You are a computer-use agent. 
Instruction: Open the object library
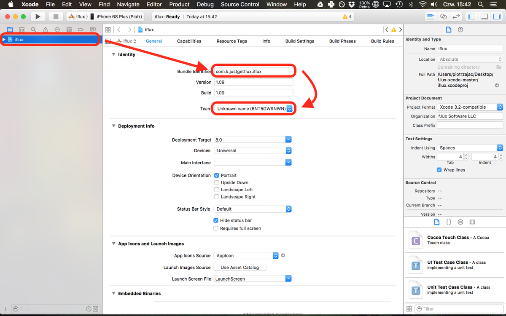[460, 222]
